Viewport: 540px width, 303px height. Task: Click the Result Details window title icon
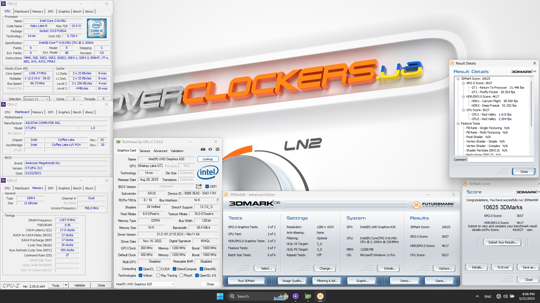[x=452, y=63]
